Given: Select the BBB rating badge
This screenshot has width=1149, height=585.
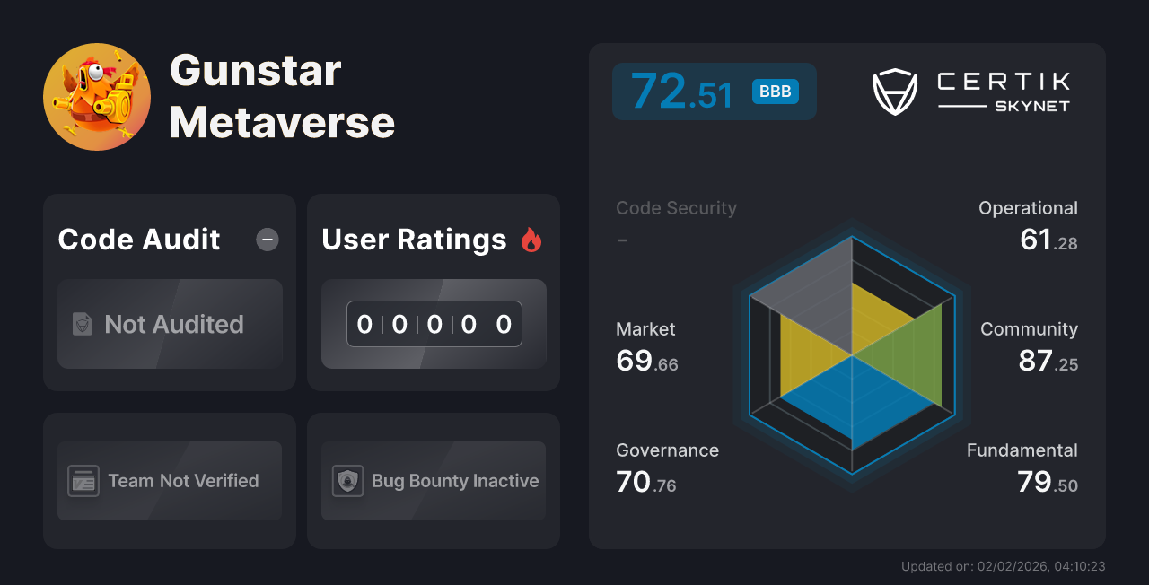Looking at the screenshot, I should 774,91.
